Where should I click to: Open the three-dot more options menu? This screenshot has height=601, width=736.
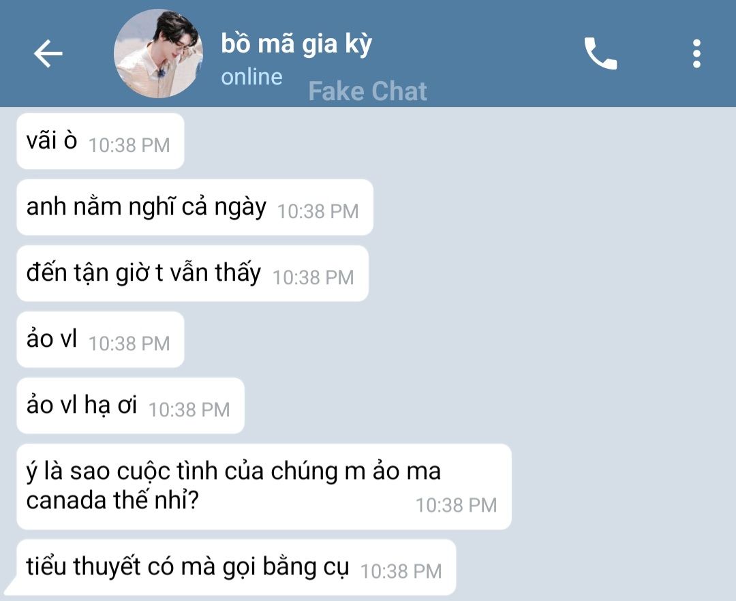pos(696,53)
